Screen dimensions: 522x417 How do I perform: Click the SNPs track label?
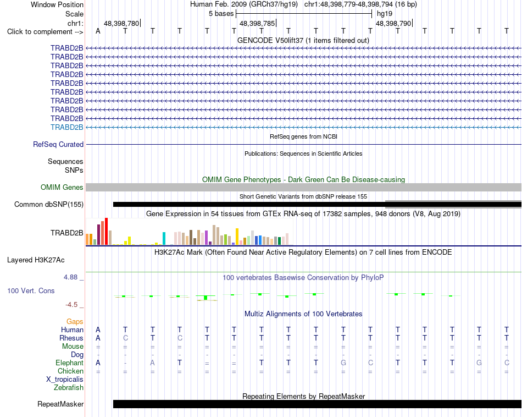click(74, 170)
